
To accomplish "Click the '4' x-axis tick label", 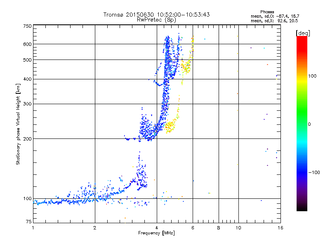I will click(157, 228).
